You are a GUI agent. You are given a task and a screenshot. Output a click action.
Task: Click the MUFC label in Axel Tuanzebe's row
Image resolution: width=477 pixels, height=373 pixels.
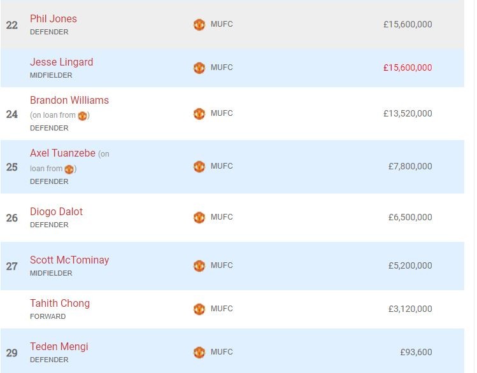222,166
